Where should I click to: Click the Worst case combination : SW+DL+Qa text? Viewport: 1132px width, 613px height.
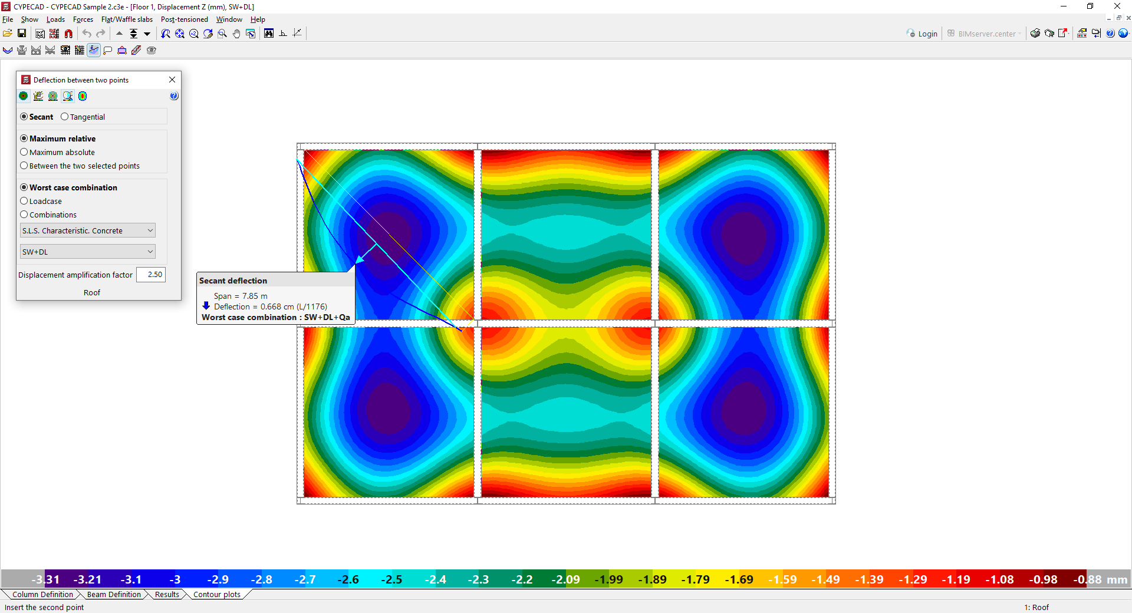[276, 317]
